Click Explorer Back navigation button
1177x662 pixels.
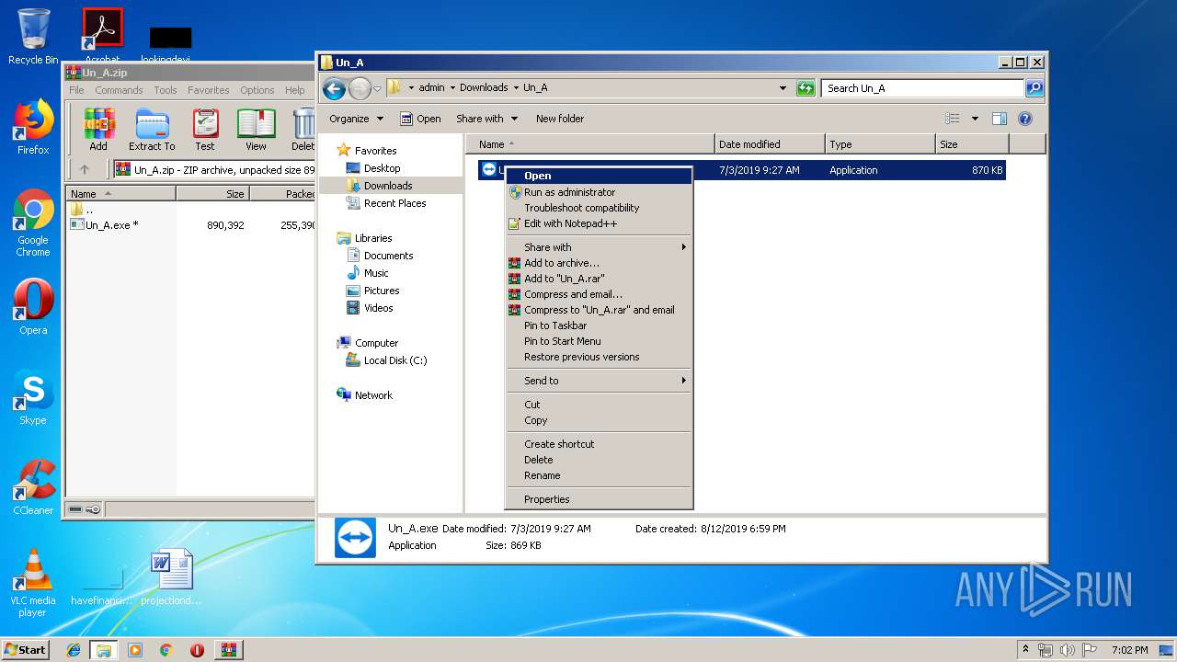click(334, 88)
